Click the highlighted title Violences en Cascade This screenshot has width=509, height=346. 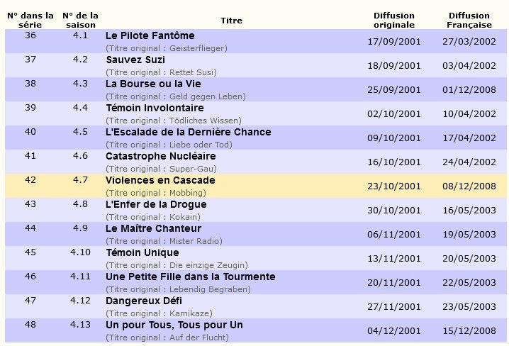click(160, 180)
